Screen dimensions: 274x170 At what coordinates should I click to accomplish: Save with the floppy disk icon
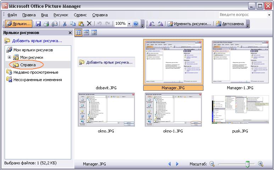(x=38, y=24)
